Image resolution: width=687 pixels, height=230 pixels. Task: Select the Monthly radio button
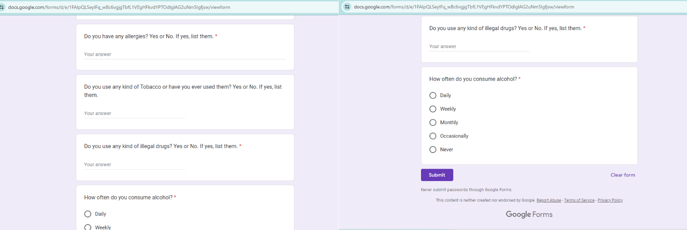point(433,123)
